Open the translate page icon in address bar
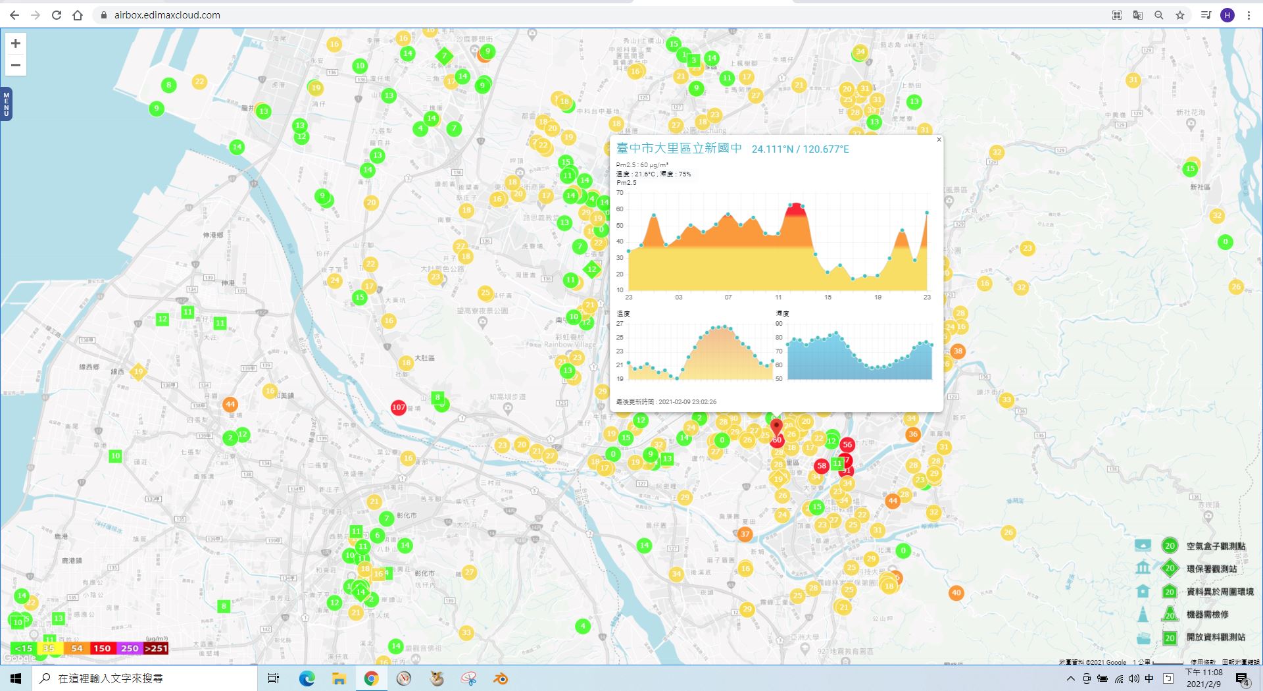The height and width of the screenshot is (691, 1263). (x=1137, y=15)
